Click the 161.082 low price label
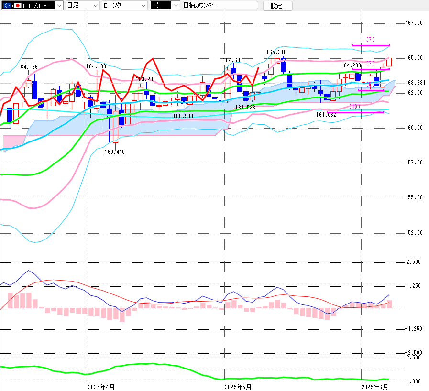Image resolution: width=429 pixels, height=391 pixels. 326,115
